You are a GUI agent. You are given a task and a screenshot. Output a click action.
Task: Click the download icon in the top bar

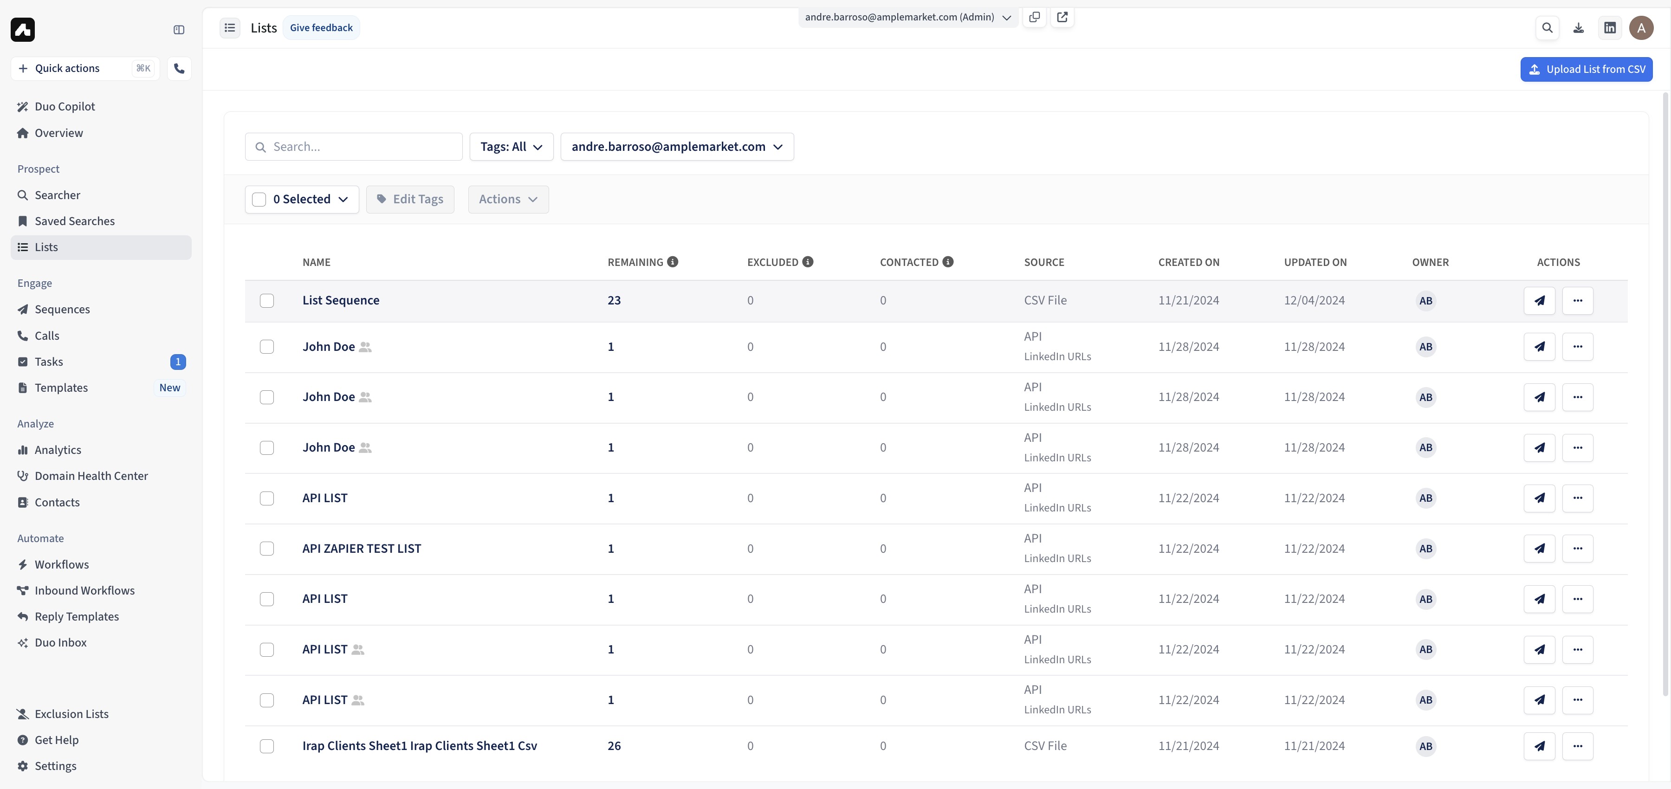coord(1578,28)
